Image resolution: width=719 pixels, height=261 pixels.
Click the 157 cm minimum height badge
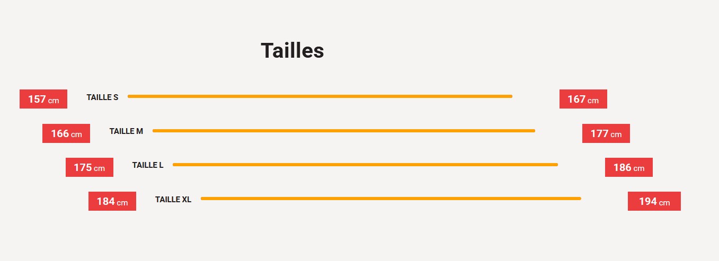click(43, 99)
